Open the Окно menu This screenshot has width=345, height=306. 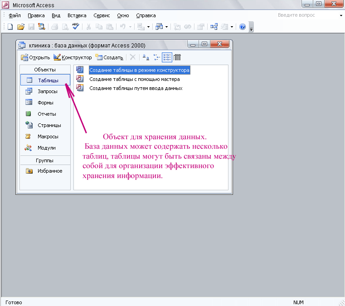[123, 15]
